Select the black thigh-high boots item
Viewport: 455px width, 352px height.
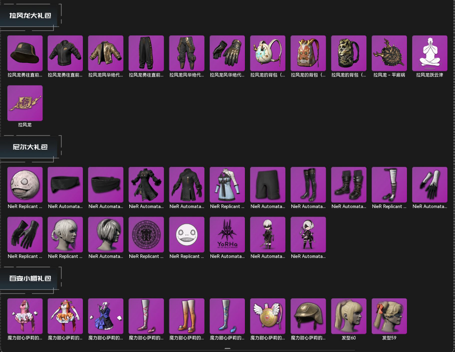point(308,185)
